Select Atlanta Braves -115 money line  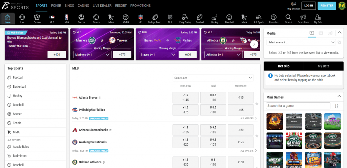click(241, 98)
